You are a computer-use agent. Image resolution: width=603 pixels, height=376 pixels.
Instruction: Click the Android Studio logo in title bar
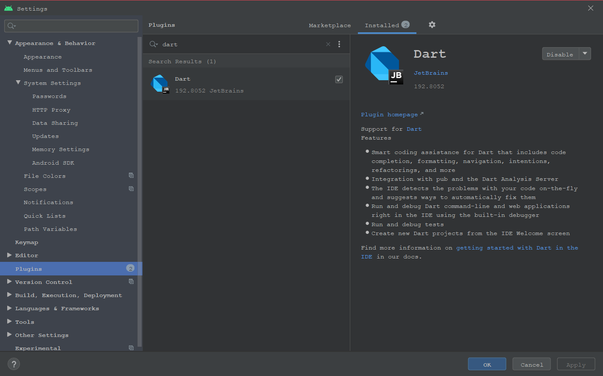(8, 8)
